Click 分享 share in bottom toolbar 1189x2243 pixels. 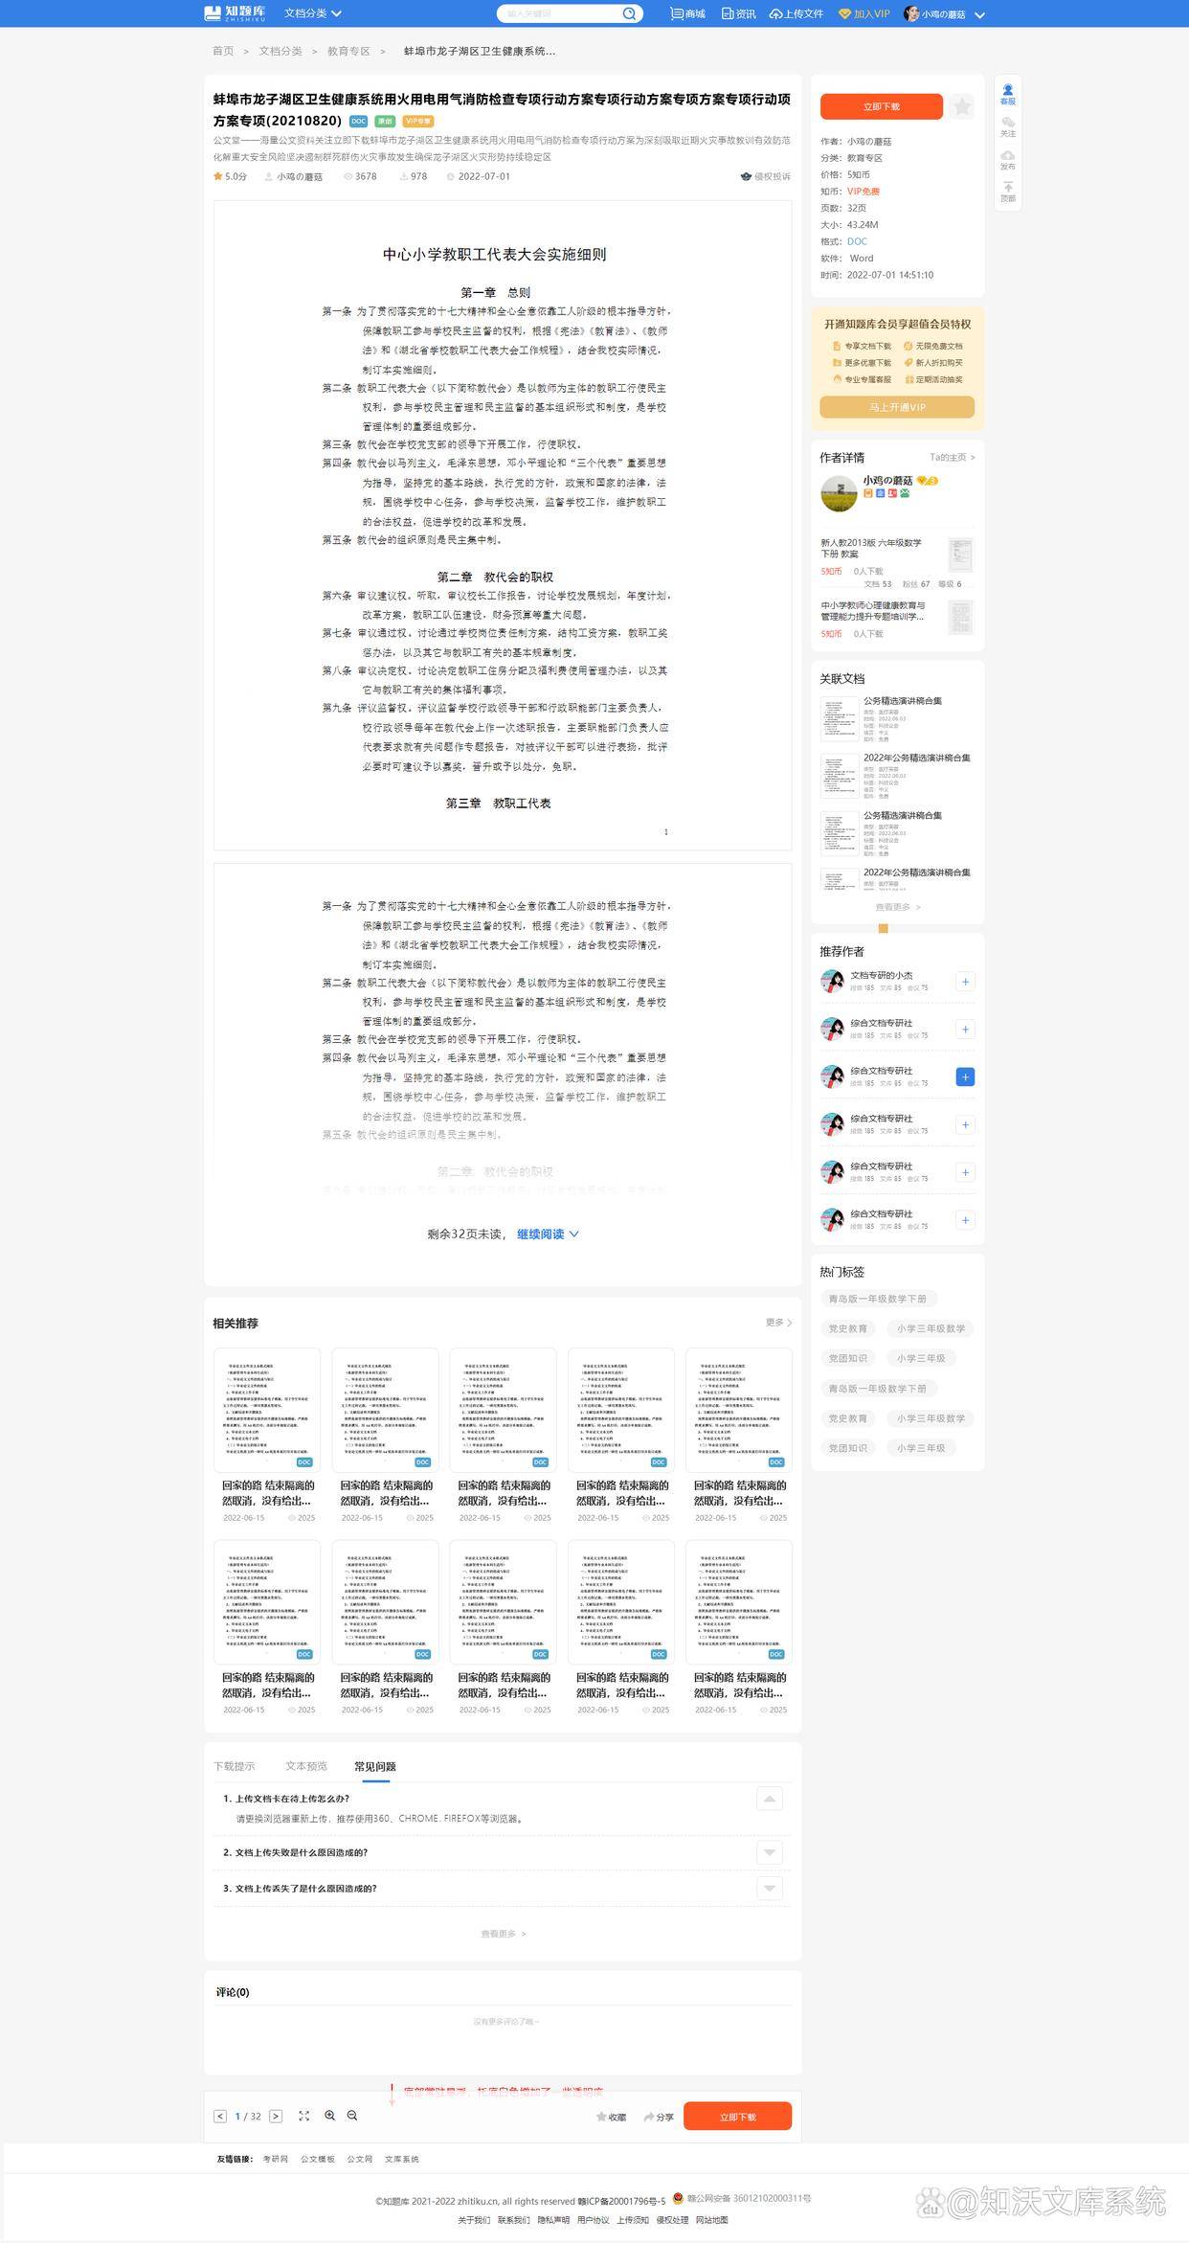click(x=659, y=2117)
